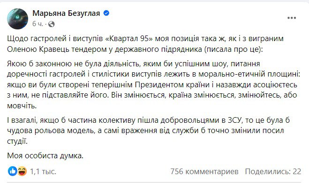Open the 756 комментариев comments list
The image size is (309, 183).
[204, 172]
